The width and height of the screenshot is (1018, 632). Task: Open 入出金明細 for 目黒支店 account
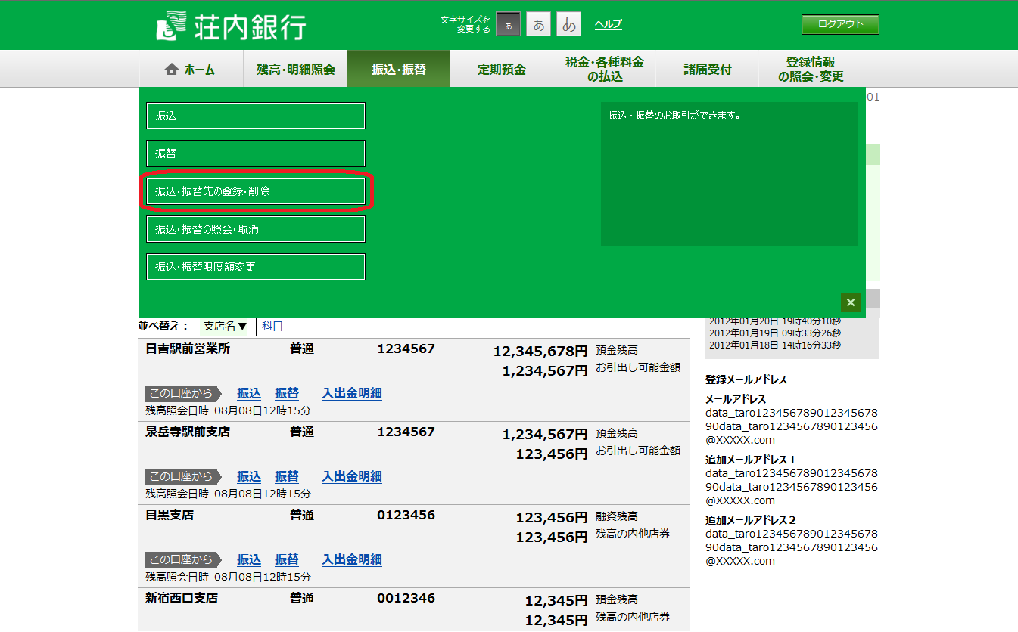coord(352,559)
